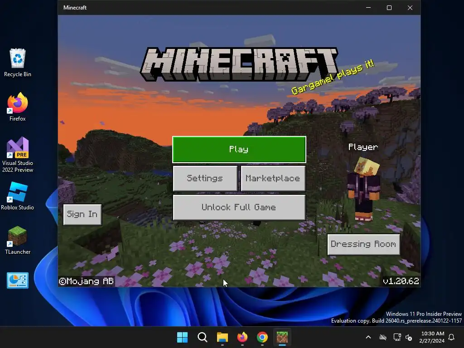Open File Explorer from the taskbar
The height and width of the screenshot is (348, 464).
tap(222, 337)
